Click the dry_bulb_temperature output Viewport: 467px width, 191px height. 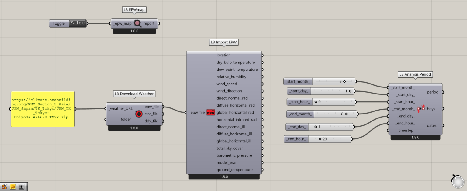pyautogui.click(x=236, y=62)
